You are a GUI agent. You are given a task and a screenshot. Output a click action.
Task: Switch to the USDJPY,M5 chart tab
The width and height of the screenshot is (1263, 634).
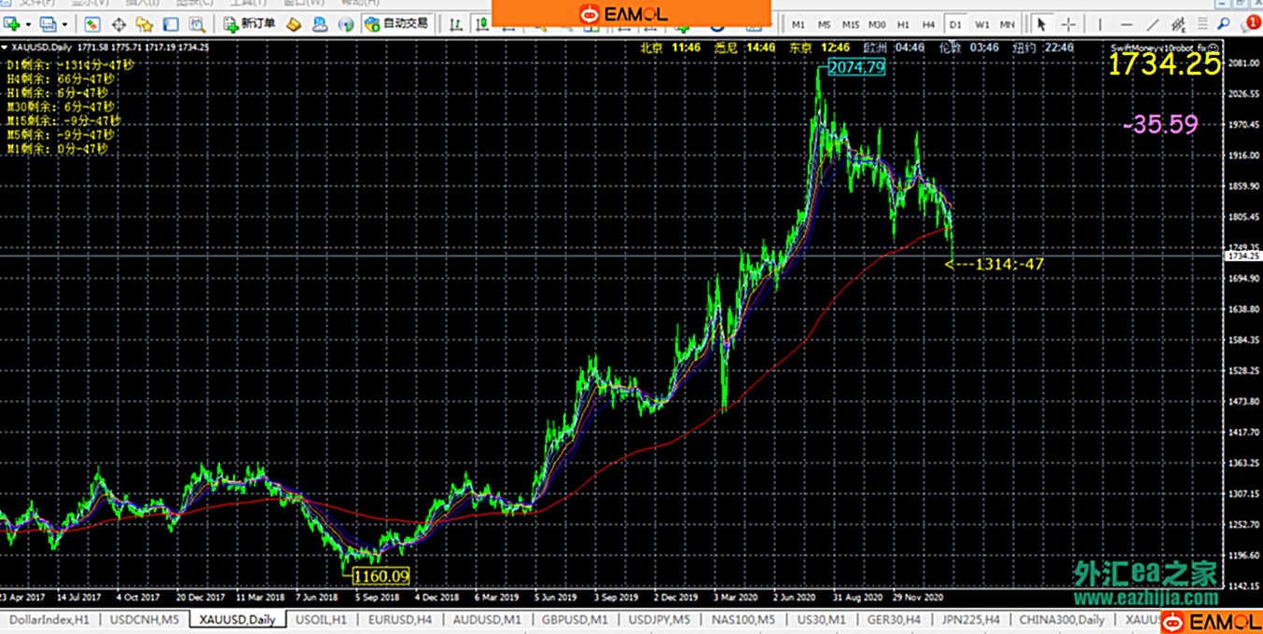point(659,619)
